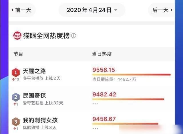Click the heat bar under 9482.42
Image resolution: width=183 pixels, height=134 pixels.
coord(128,99)
